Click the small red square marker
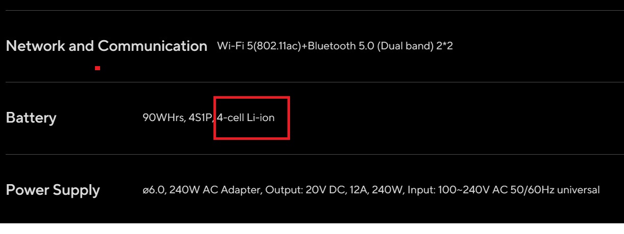This screenshot has height=234, width=624. pyautogui.click(x=97, y=68)
